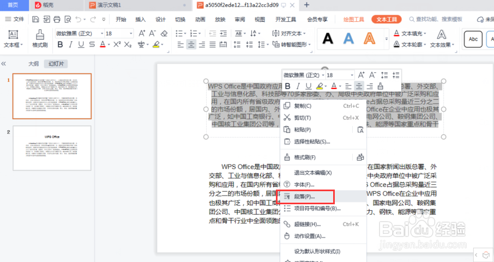Open Convert to Smart Graphic (转智能图形) dropdown
This screenshot has width=494, height=262.
click(291, 45)
